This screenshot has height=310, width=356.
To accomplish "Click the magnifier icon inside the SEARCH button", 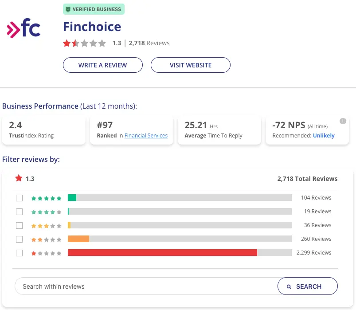I will coord(289,286).
